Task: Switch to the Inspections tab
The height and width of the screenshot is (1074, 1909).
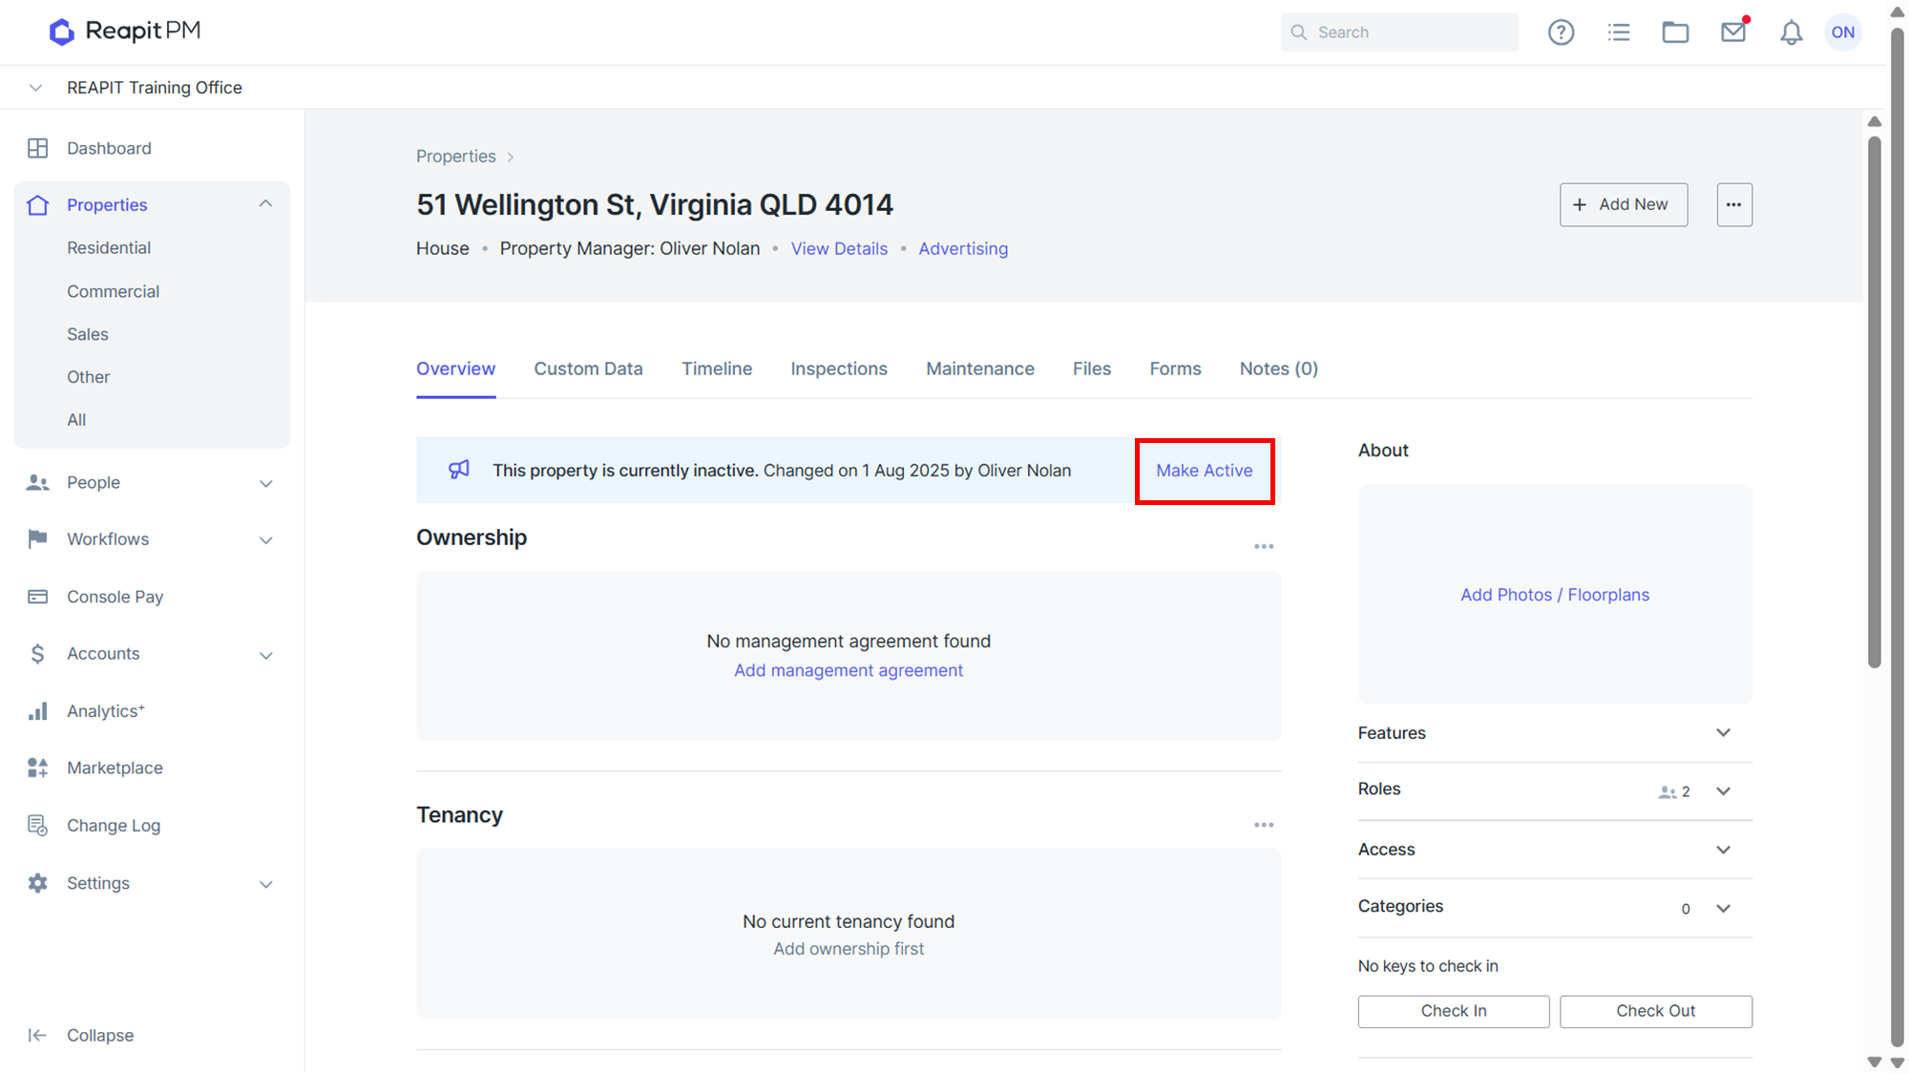Action: [839, 369]
